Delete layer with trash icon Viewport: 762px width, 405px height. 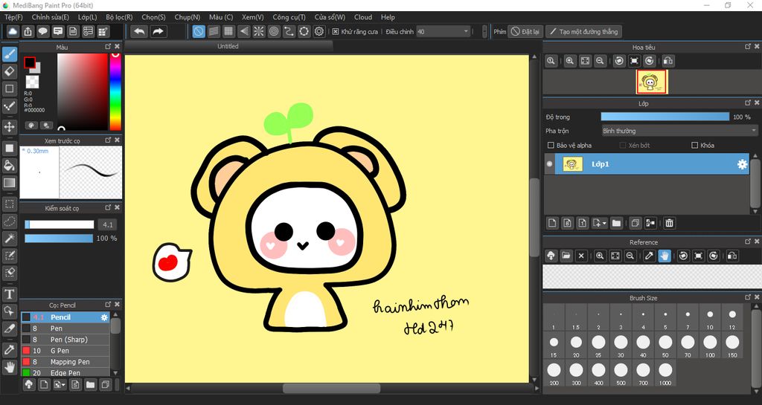pyautogui.click(x=669, y=223)
